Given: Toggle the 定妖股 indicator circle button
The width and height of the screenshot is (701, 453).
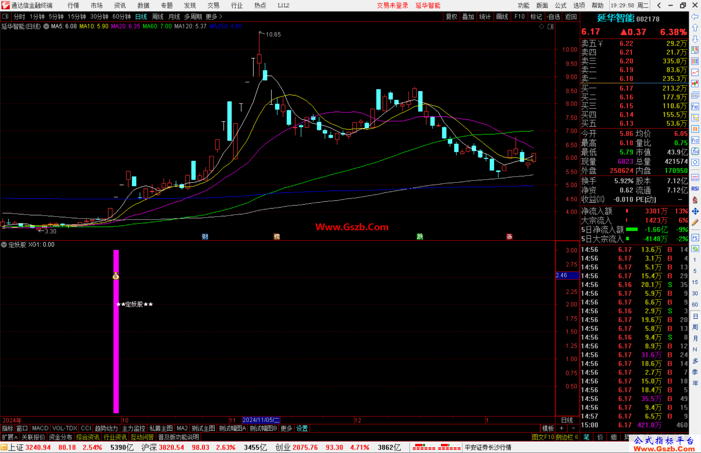Looking at the screenshot, I should click(4, 245).
